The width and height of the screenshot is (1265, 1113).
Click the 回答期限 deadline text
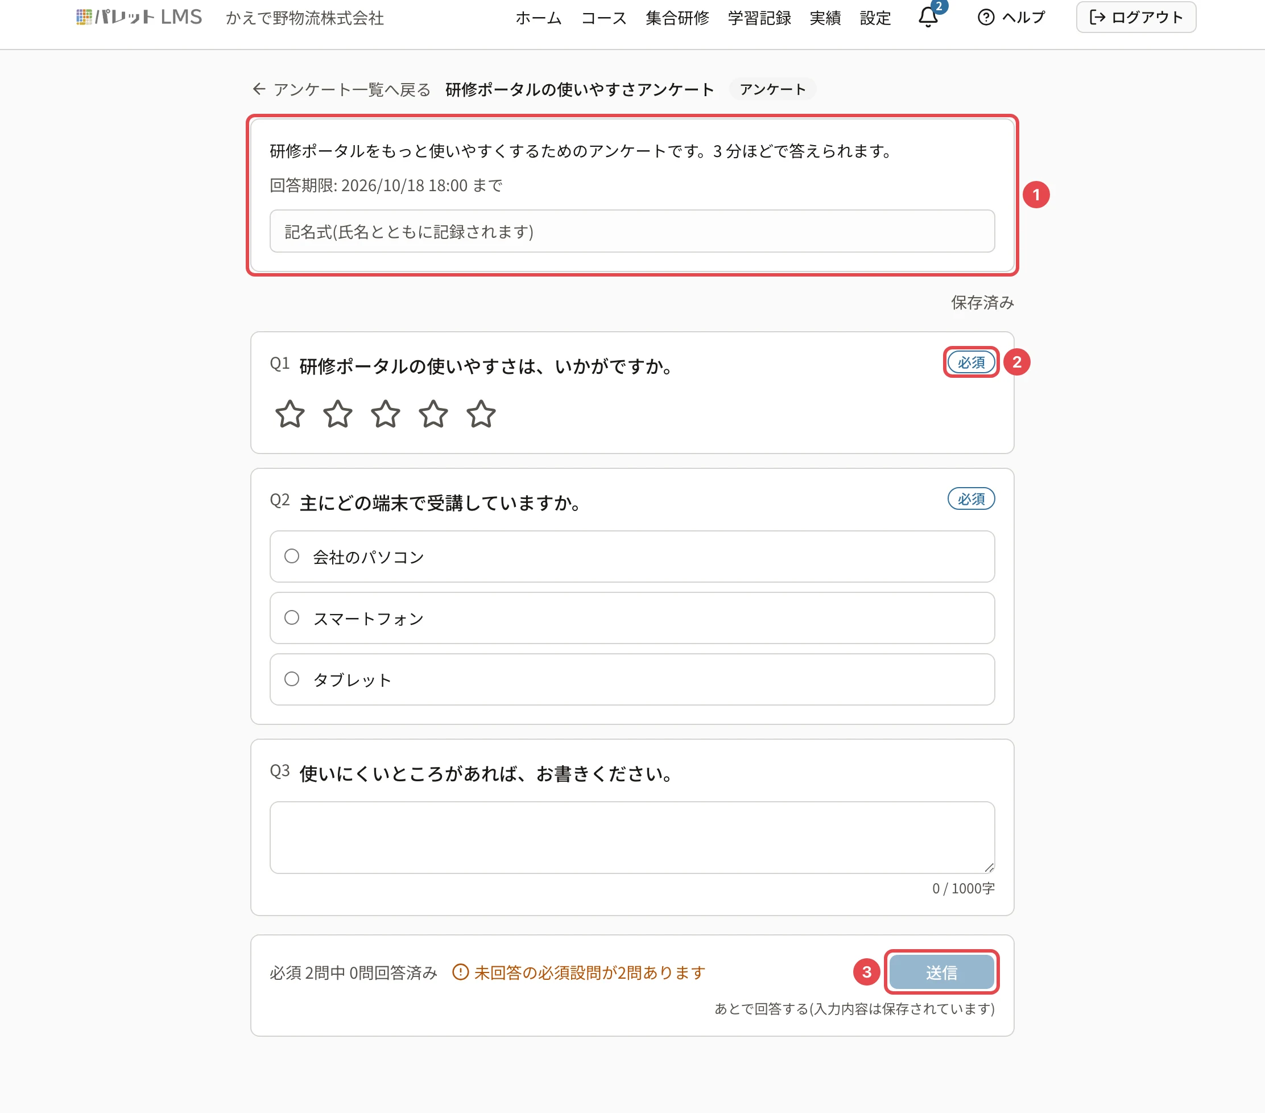tap(386, 186)
